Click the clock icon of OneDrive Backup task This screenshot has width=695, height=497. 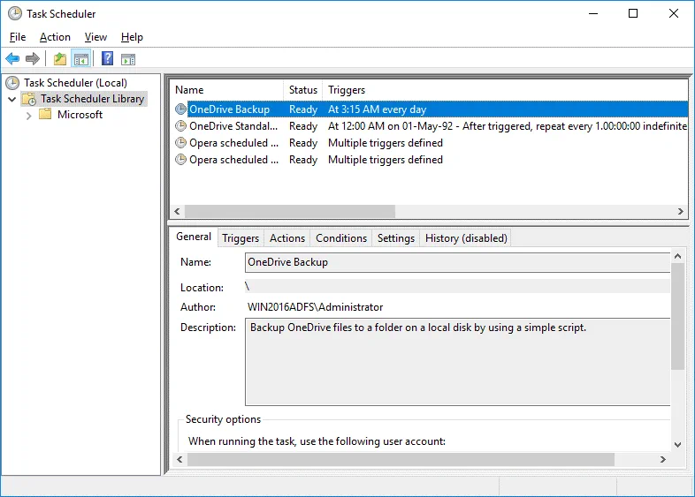tap(181, 109)
